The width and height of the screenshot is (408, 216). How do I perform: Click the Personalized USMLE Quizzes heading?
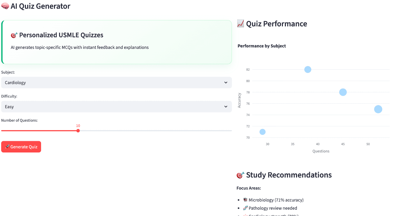(61, 35)
